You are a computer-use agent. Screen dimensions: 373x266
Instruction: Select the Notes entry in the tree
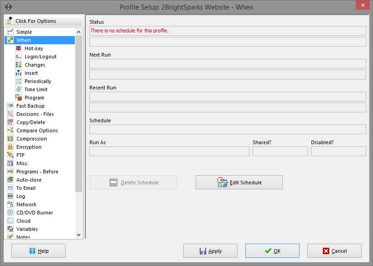(x=23, y=237)
